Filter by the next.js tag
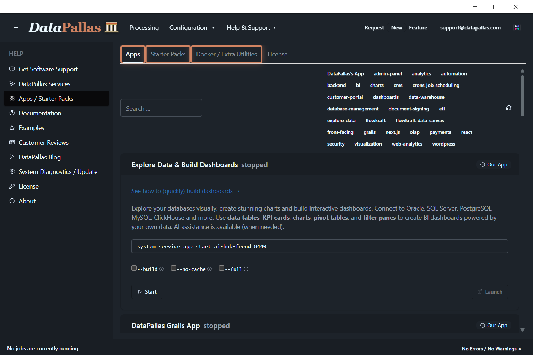This screenshot has width=533, height=355. (393, 132)
